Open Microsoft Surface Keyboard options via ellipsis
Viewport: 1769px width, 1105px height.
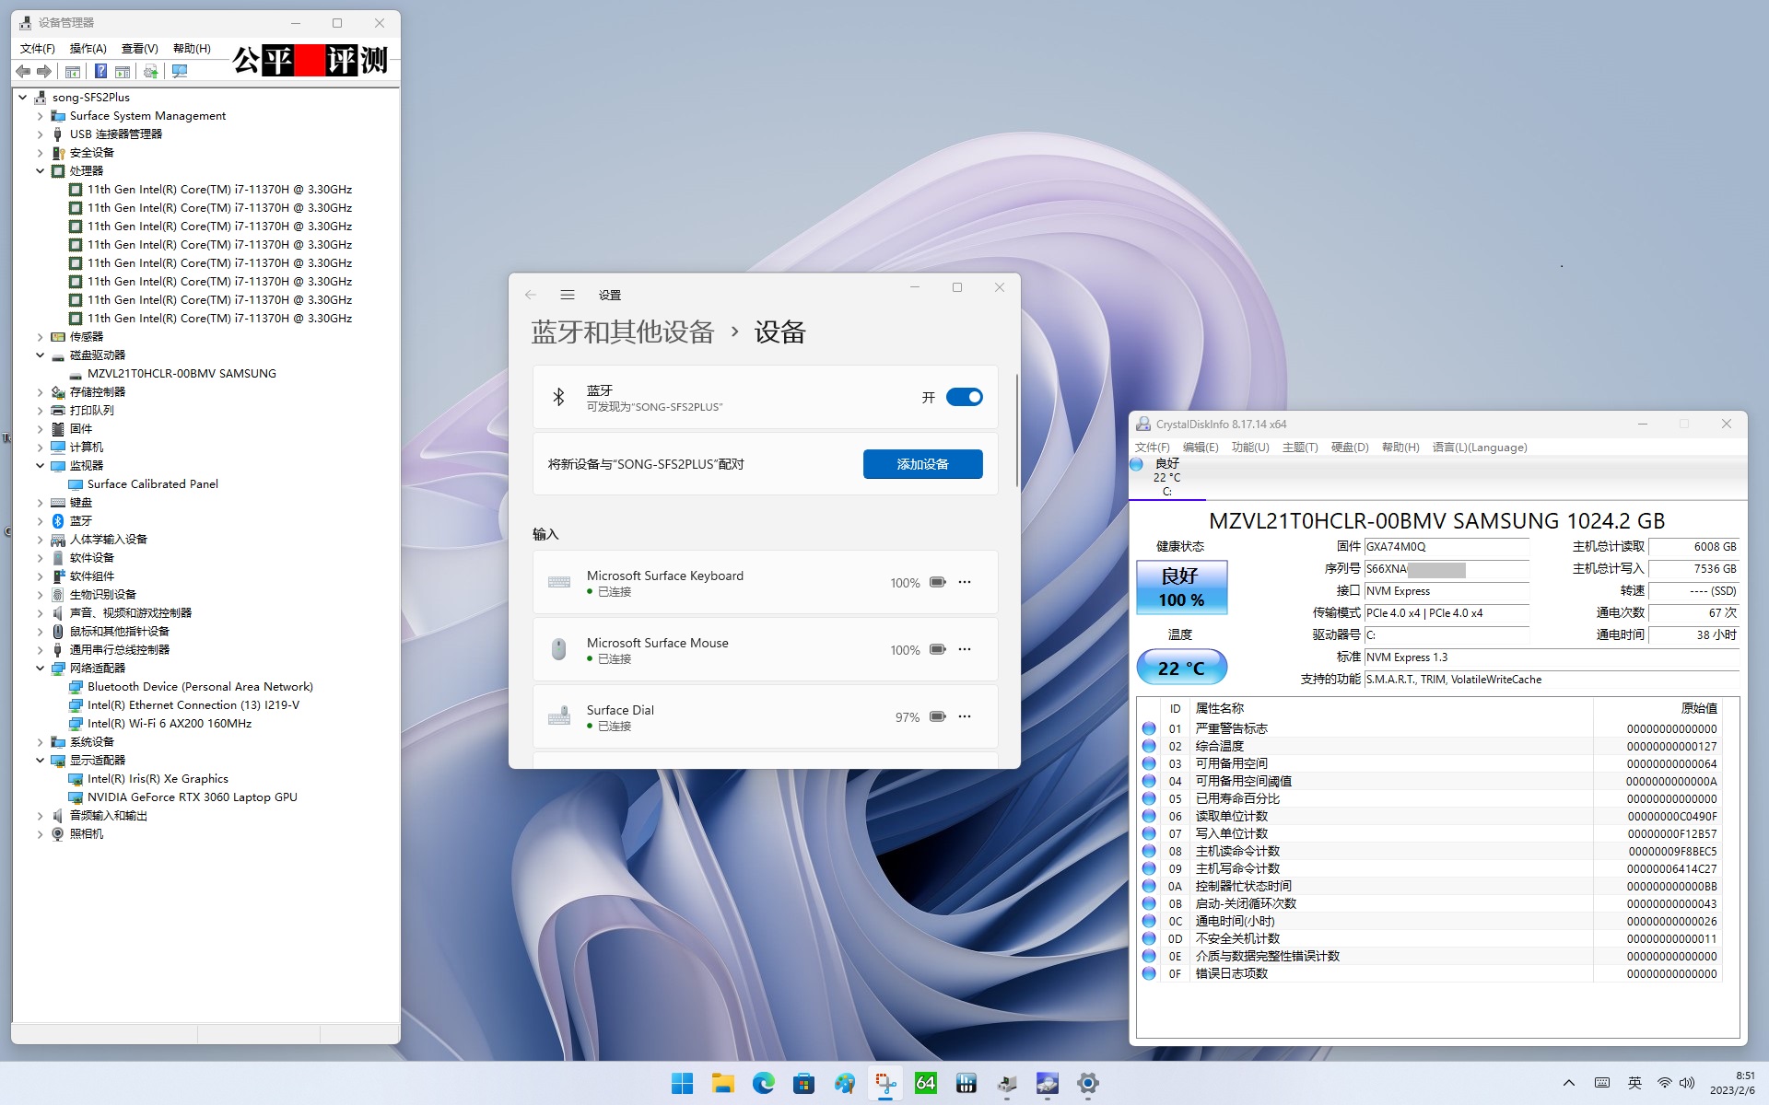[965, 582]
